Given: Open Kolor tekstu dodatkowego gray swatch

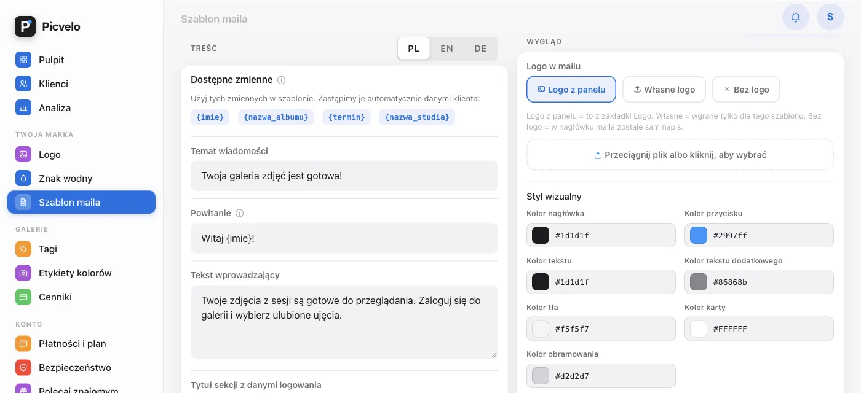Looking at the screenshot, I should [x=699, y=282].
